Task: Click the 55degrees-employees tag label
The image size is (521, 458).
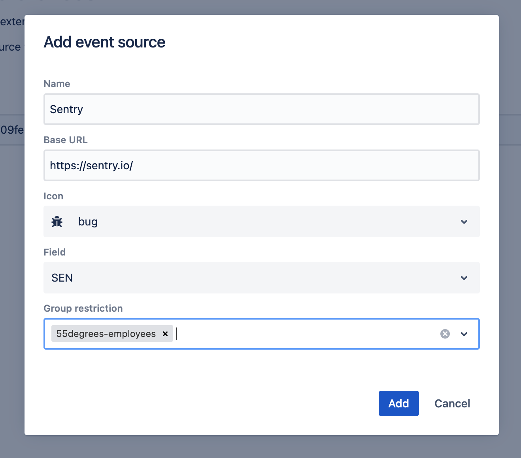Action: pyautogui.click(x=106, y=334)
